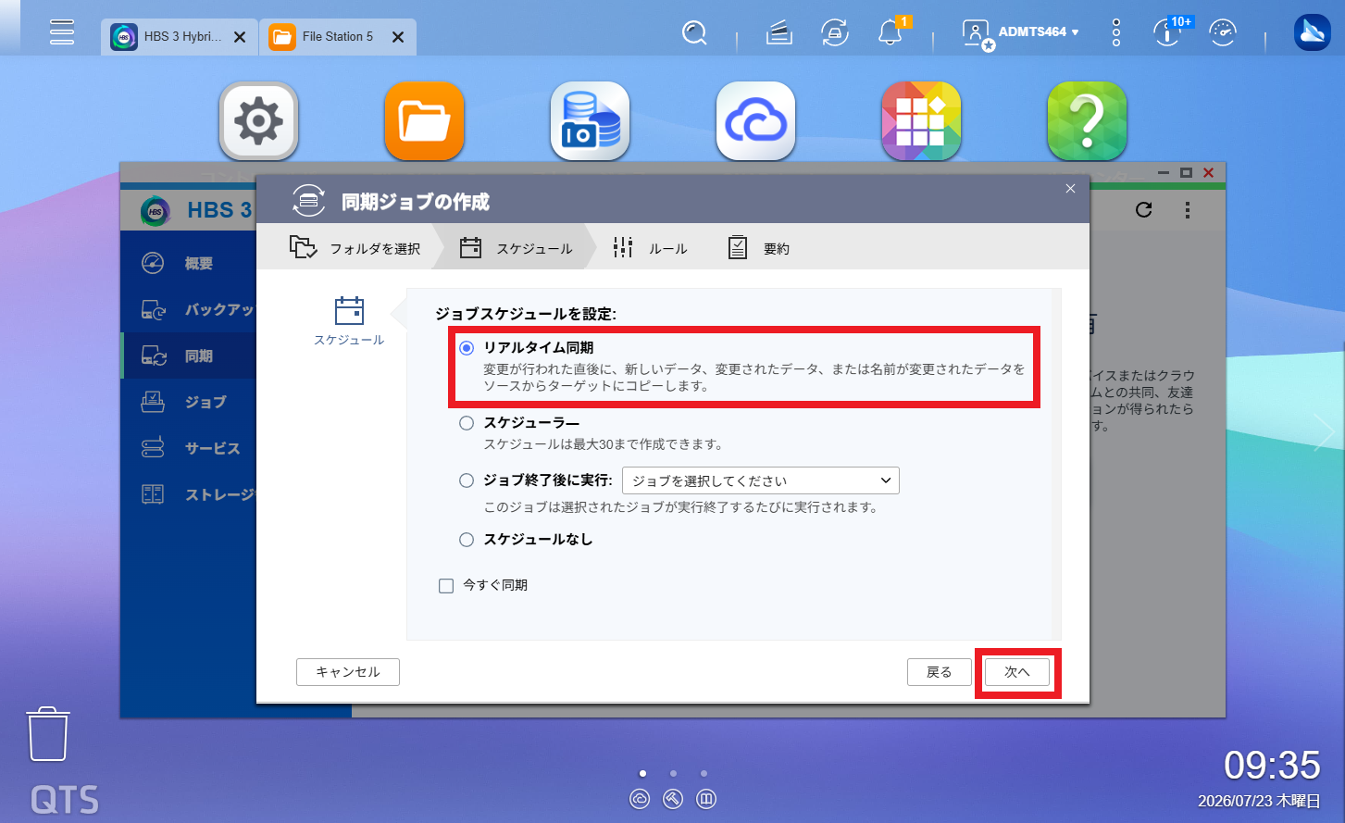Open the notifications bell icon
The image size is (1345, 823).
890,32
